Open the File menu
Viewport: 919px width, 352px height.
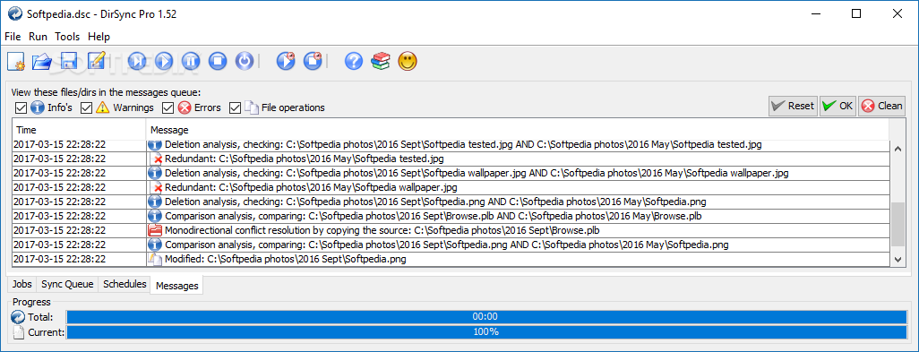click(13, 37)
